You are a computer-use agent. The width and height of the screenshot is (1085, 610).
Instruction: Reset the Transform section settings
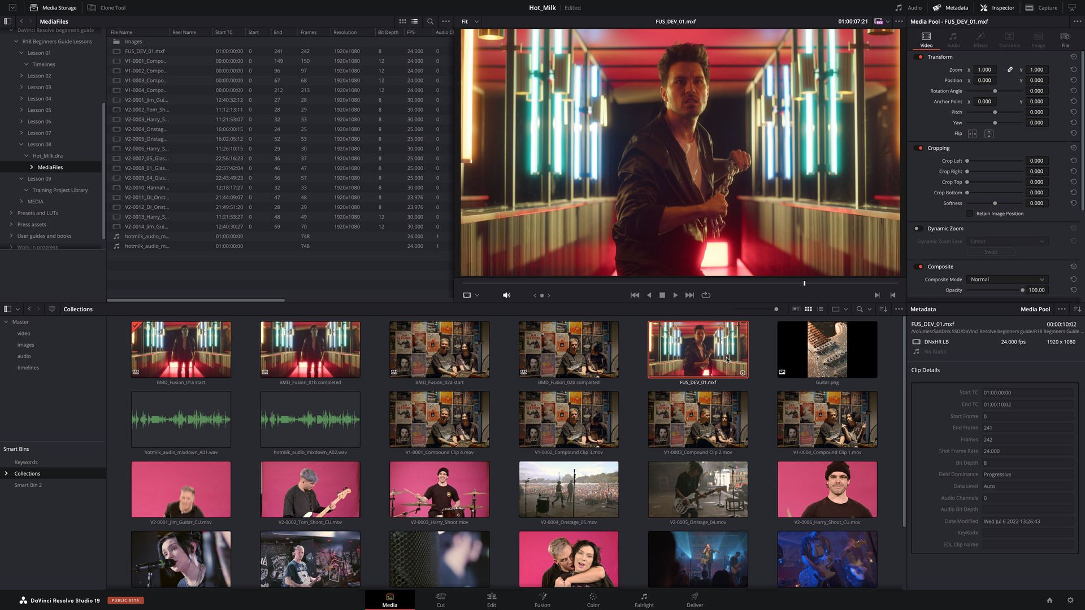tap(1073, 56)
